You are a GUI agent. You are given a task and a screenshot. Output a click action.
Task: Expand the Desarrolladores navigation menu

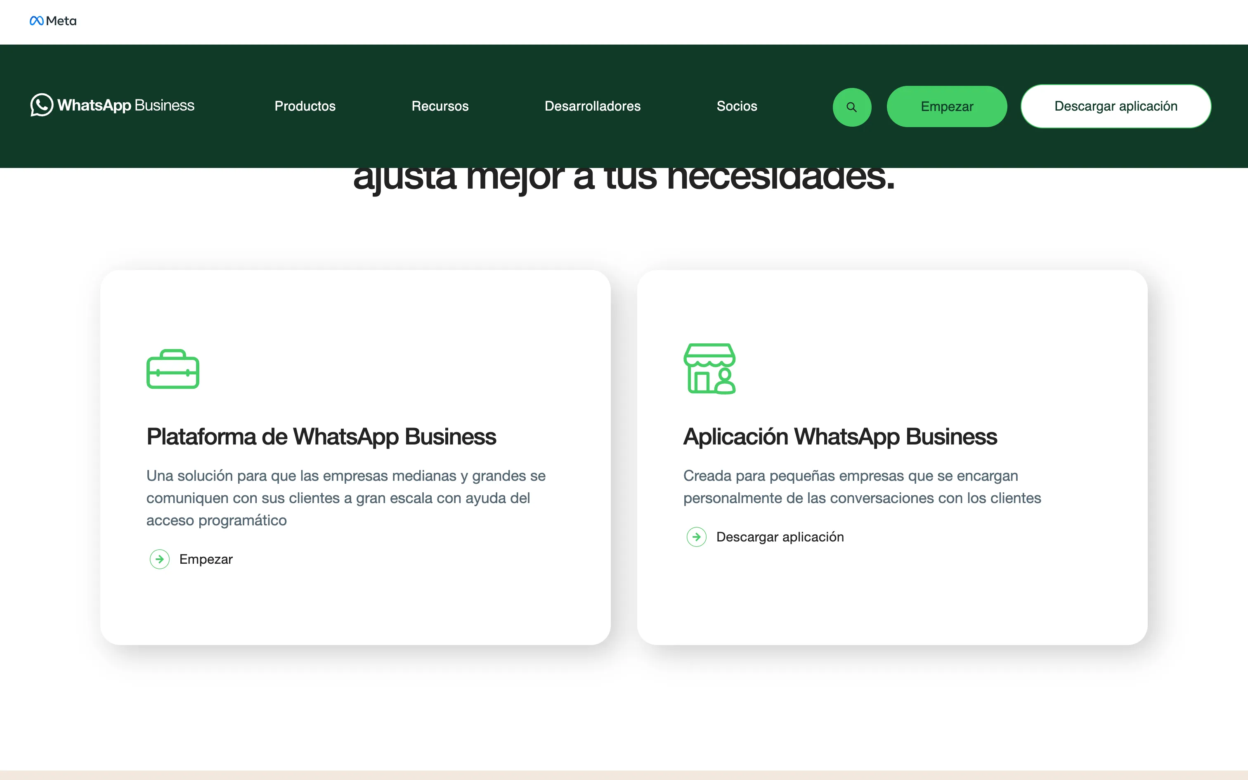tap(592, 106)
